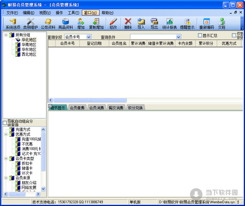Open 操作 menu
The image size is (245, 206).
pos(59,13)
